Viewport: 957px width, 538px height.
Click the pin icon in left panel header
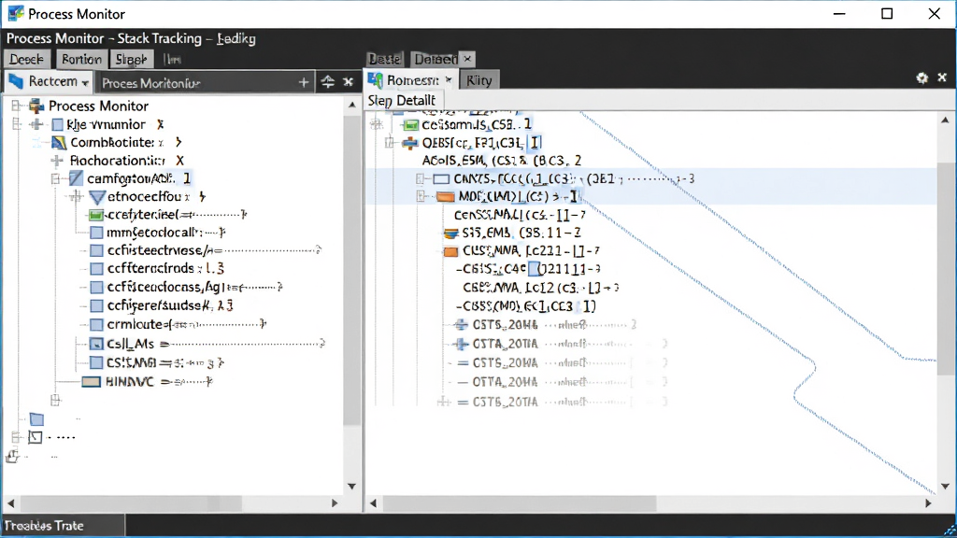328,82
